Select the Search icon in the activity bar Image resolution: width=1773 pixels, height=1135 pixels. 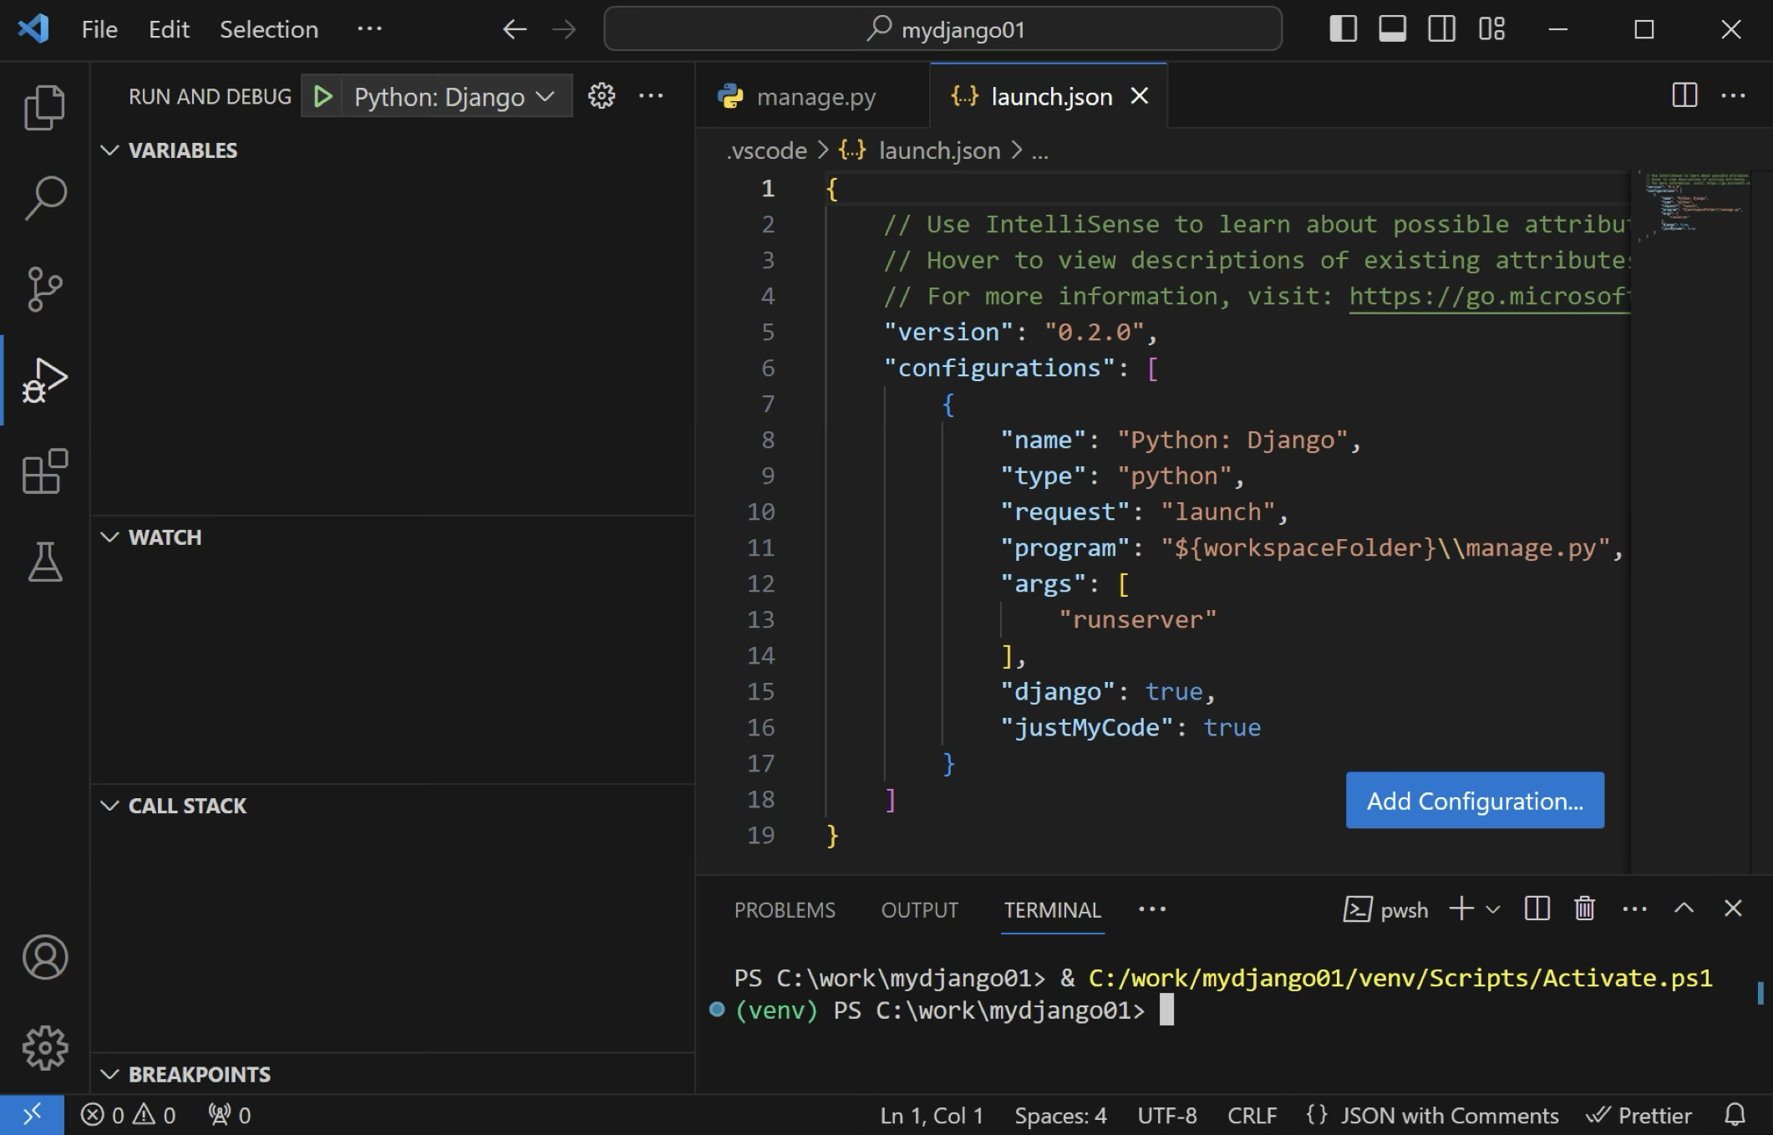44,197
